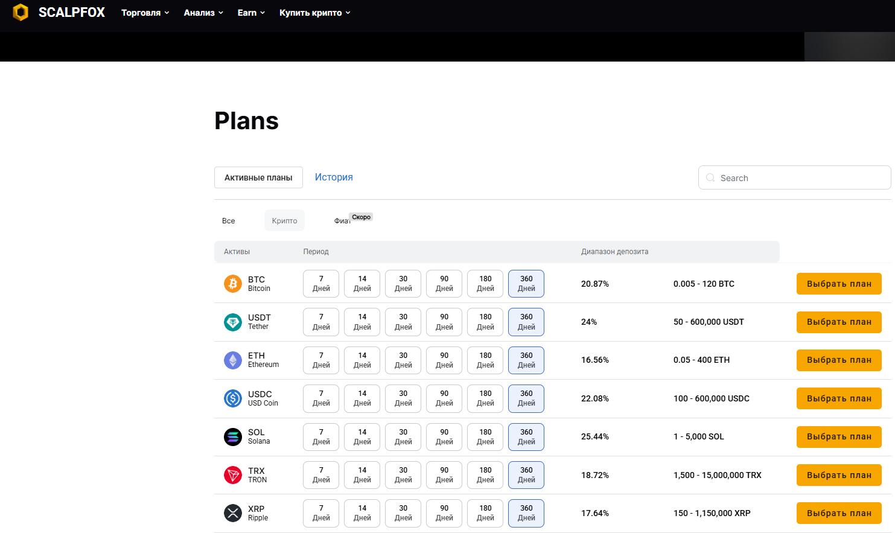
Task: Click Выбрать план for XRP
Action: pyautogui.click(x=839, y=513)
